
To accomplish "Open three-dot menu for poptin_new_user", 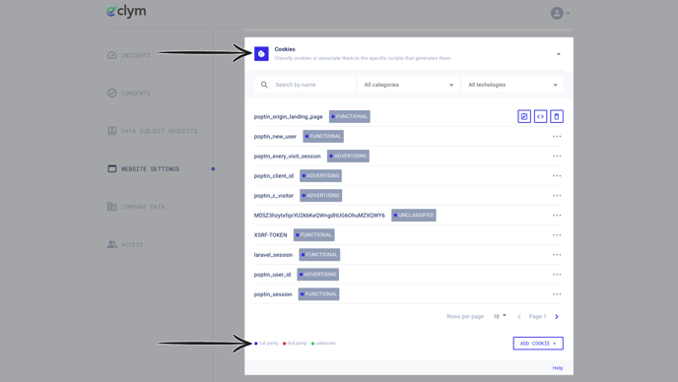I will (557, 137).
